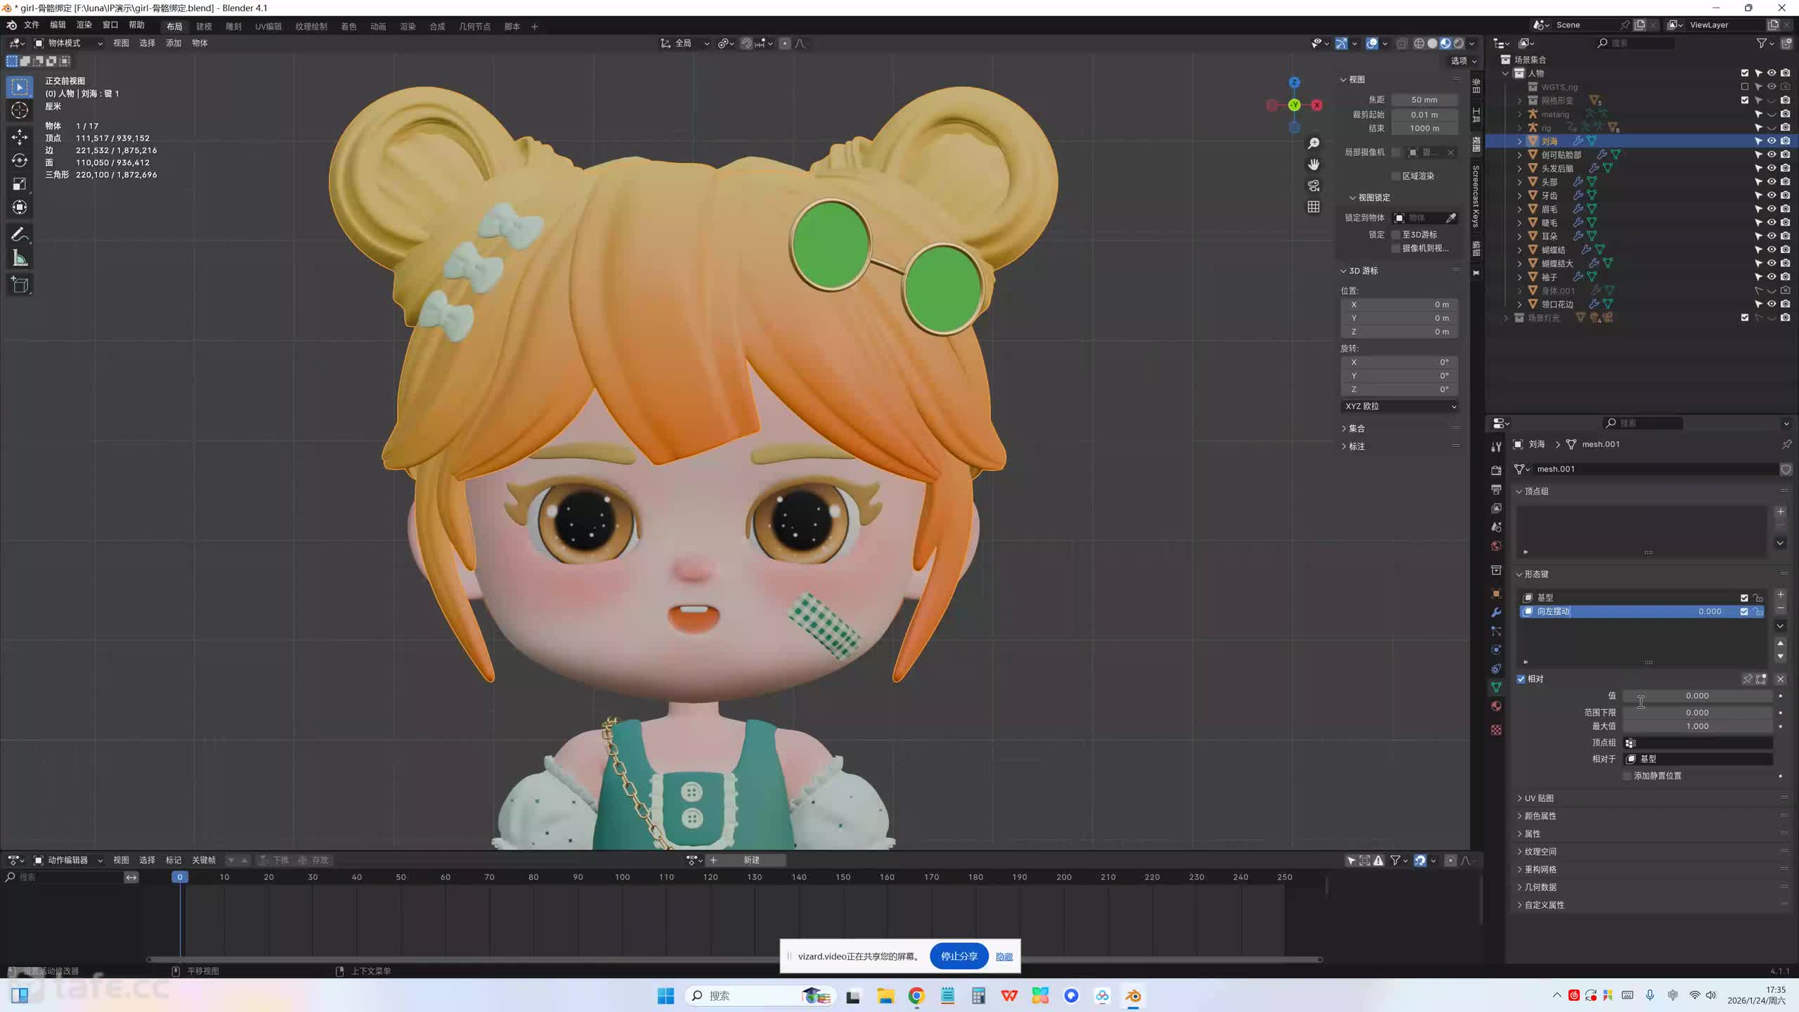1799x1012 pixels.
Task: Switch to the 雕刻 workspace tab
Action: [233, 26]
